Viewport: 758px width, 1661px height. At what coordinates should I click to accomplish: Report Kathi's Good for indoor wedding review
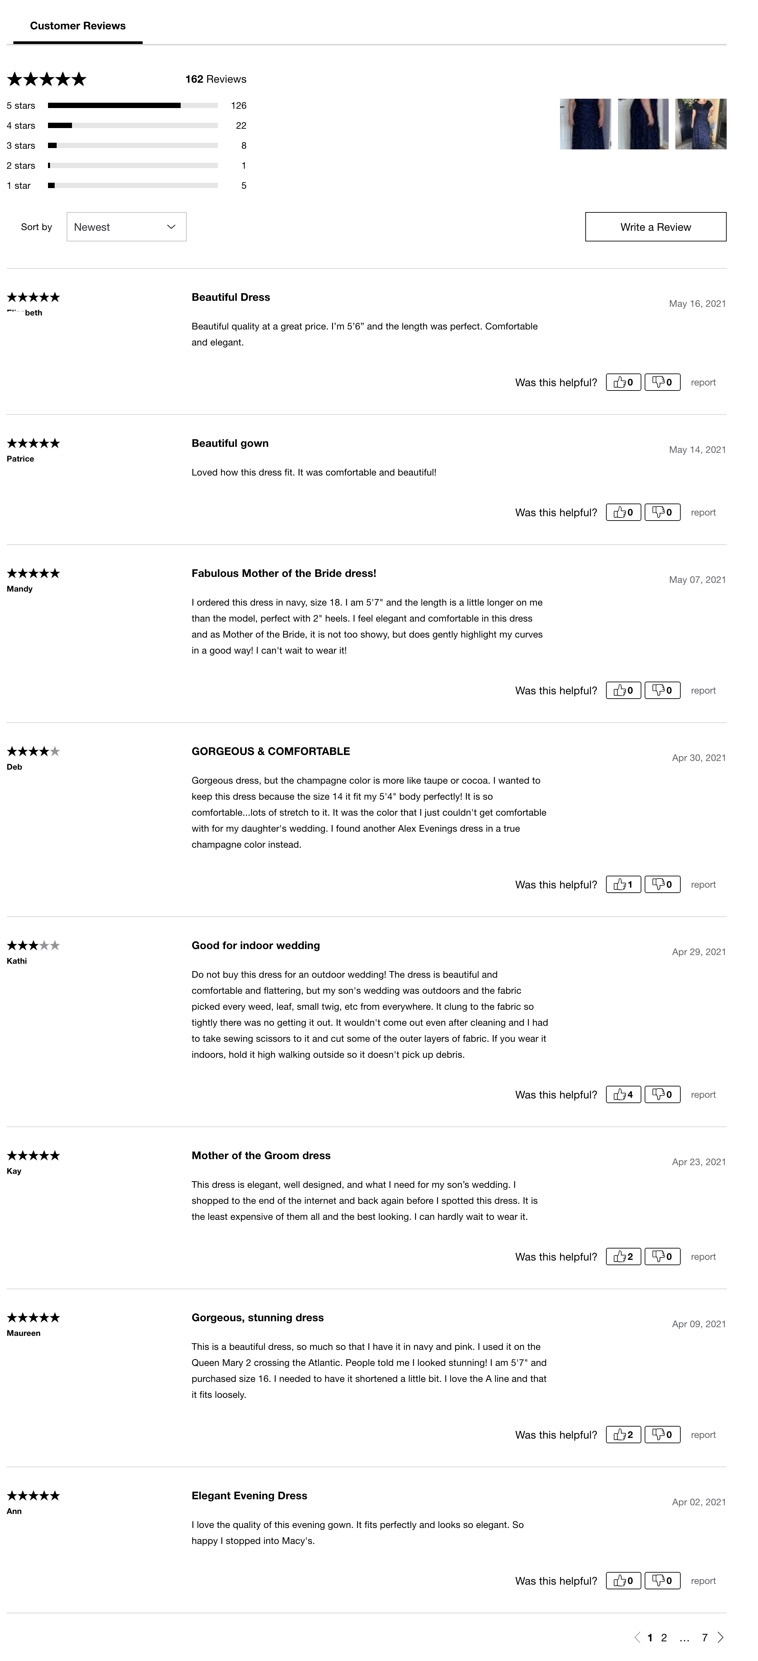coord(703,1095)
